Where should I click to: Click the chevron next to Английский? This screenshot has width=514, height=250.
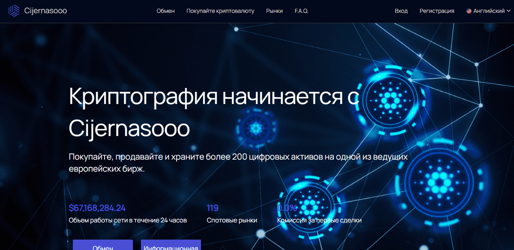509,12
